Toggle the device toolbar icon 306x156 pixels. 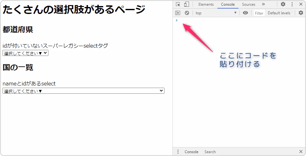point(186,4)
